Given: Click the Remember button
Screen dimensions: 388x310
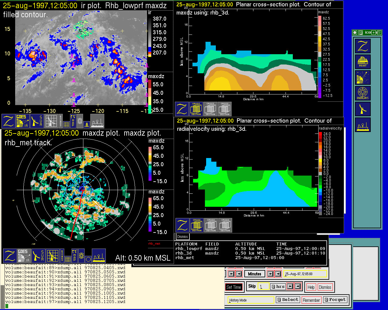Looking at the screenshot, I should pos(311,300).
